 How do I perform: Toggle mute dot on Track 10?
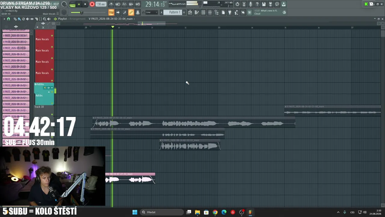click(x=52, y=115)
